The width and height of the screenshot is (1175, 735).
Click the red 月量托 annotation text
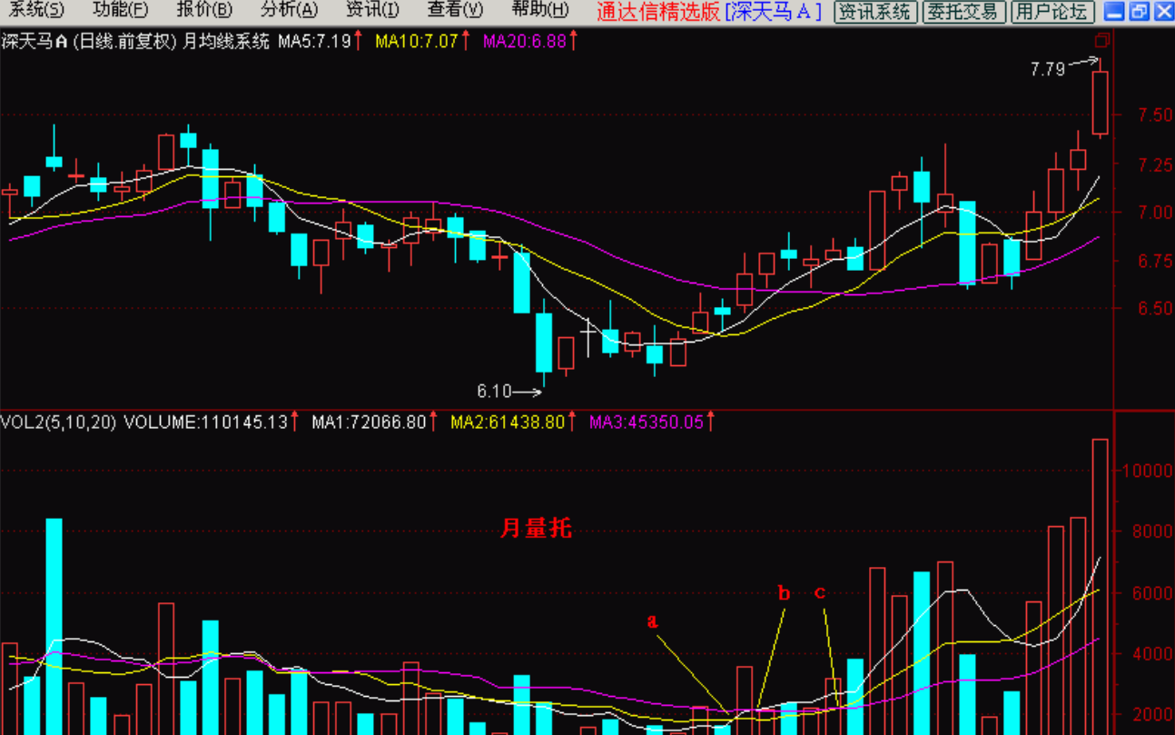536,528
